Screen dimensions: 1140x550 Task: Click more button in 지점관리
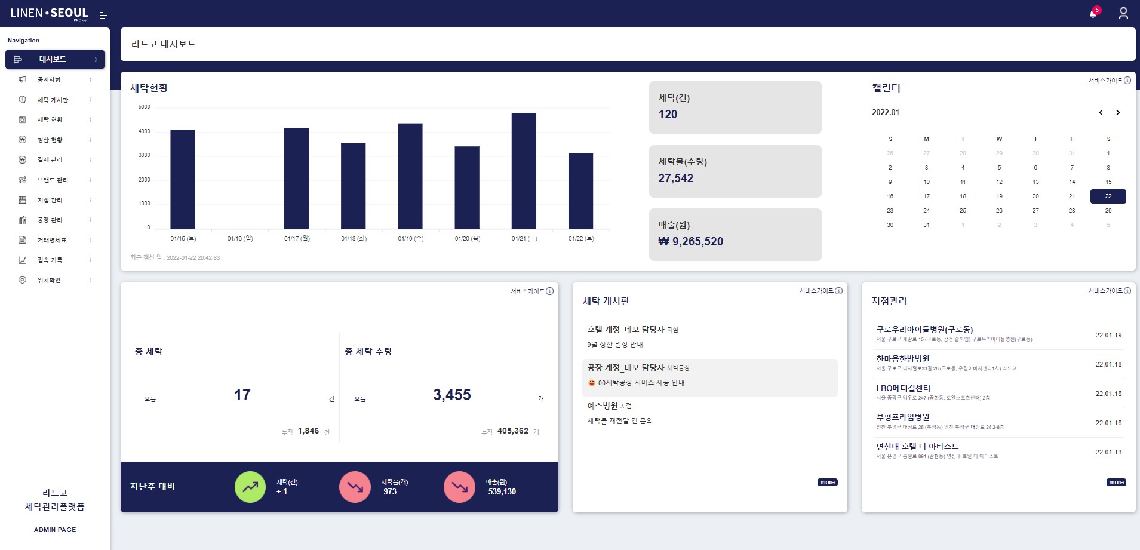[1116, 483]
